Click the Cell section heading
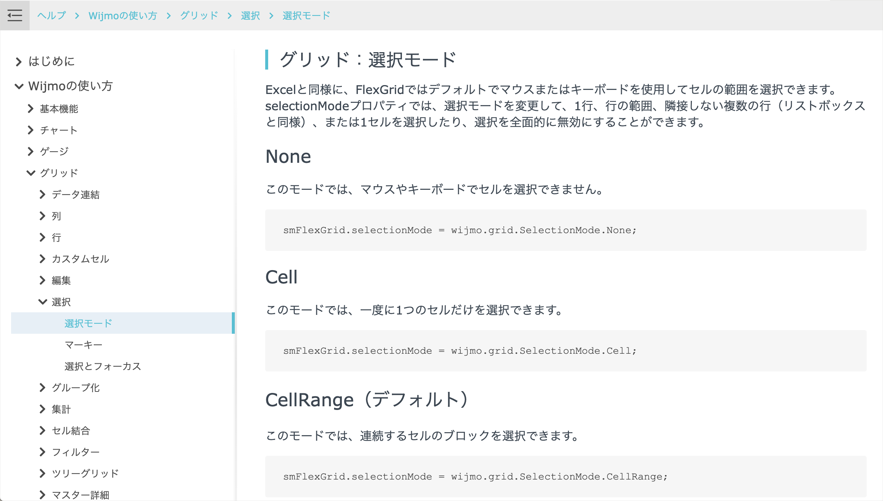 tap(281, 277)
